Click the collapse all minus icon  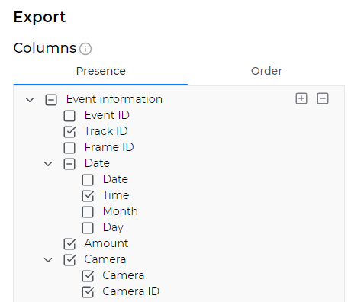[x=323, y=98]
